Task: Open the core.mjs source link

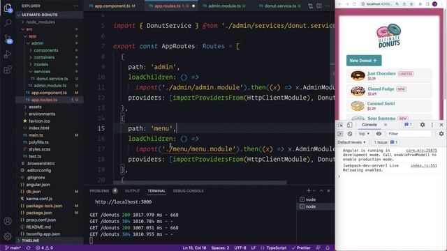Action: click(421, 151)
